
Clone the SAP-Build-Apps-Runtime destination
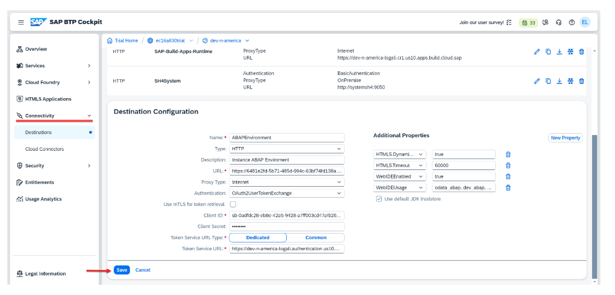(548, 51)
